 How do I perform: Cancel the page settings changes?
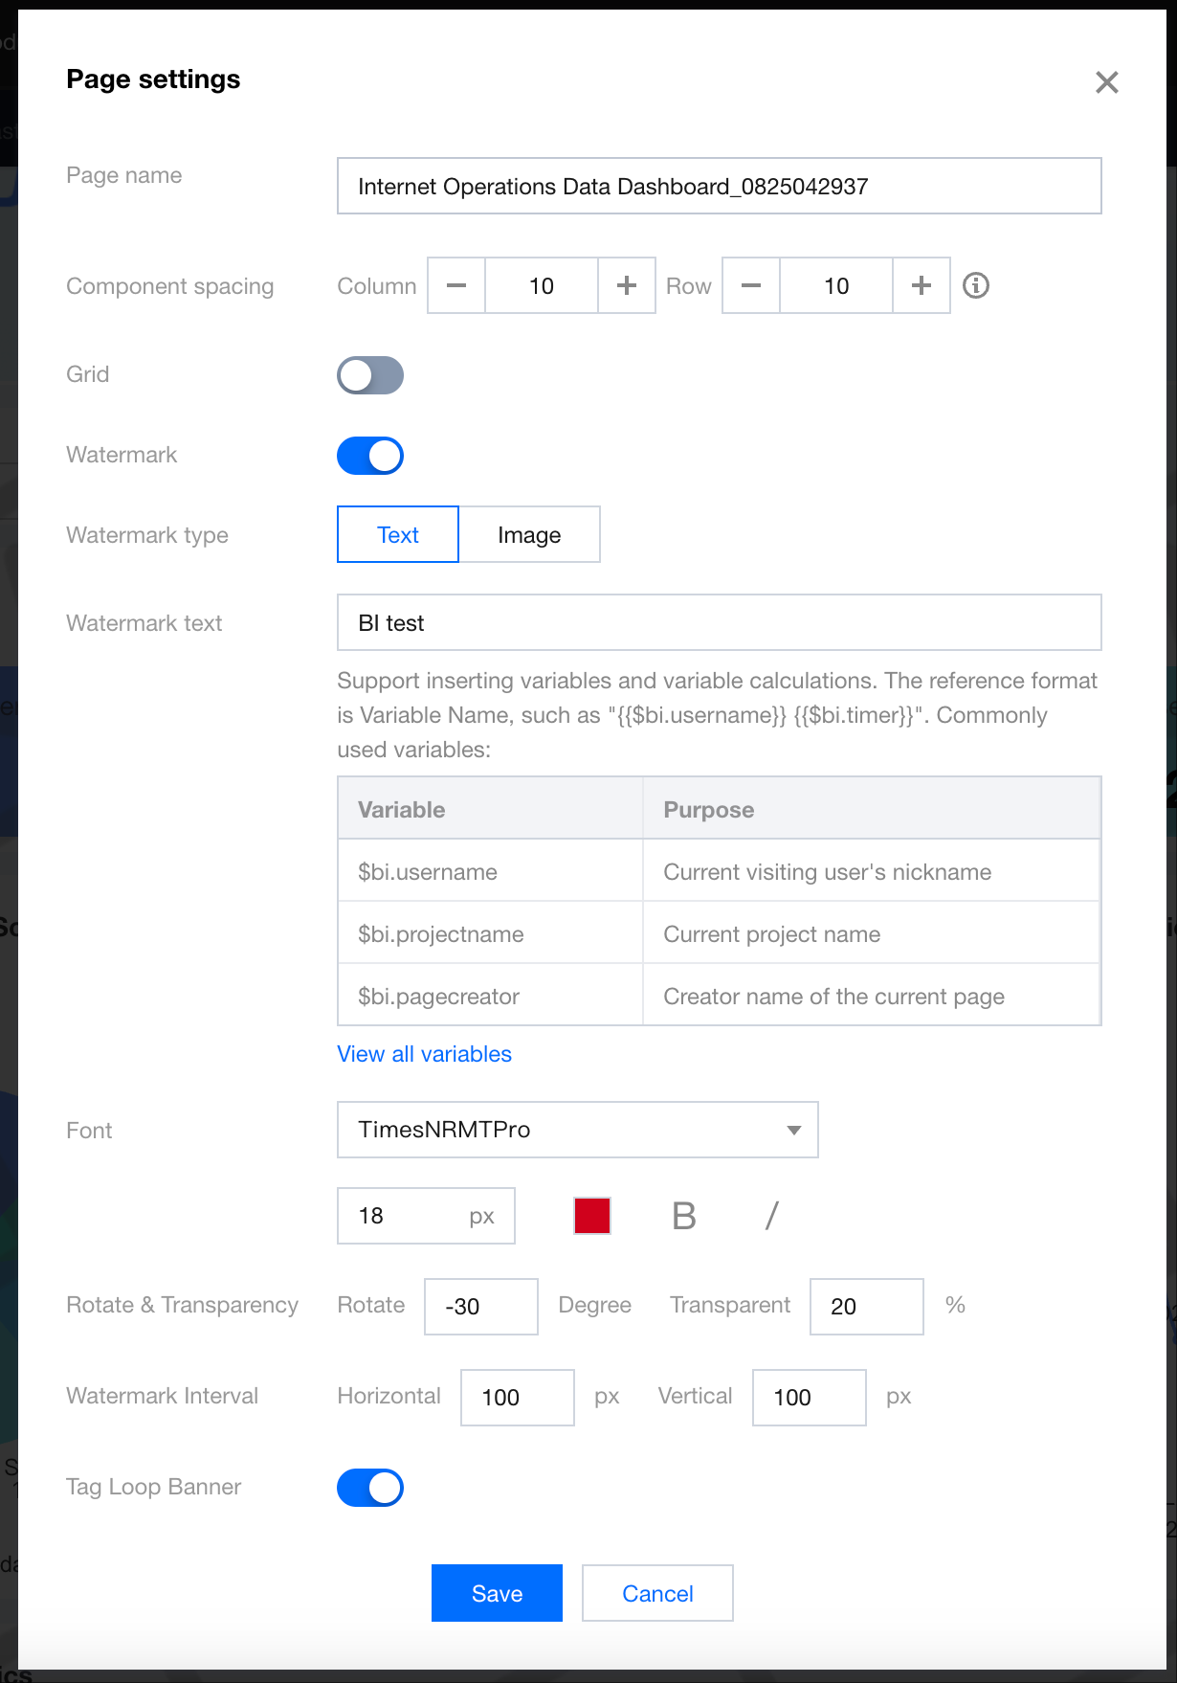pyautogui.click(x=657, y=1593)
